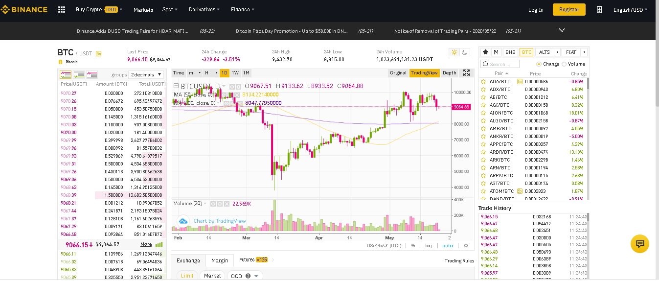Open the Derivatives dropdown menu
The width and height of the screenshot is (659, 281).
pos(204,9)
